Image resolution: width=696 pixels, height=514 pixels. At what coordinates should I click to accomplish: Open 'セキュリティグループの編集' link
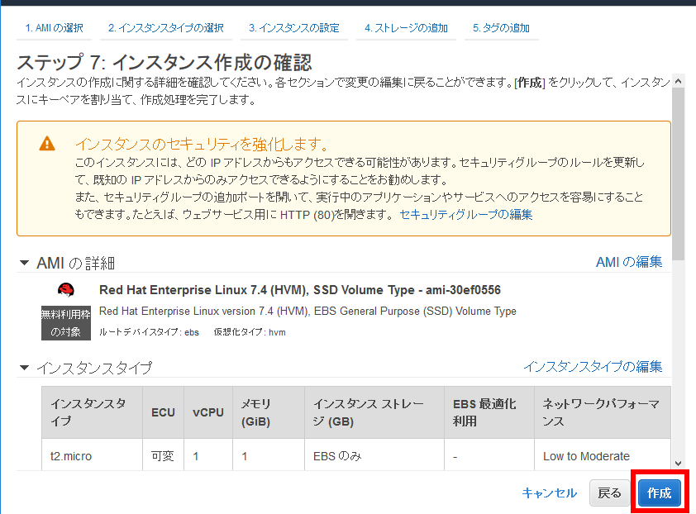click(465, 214)
